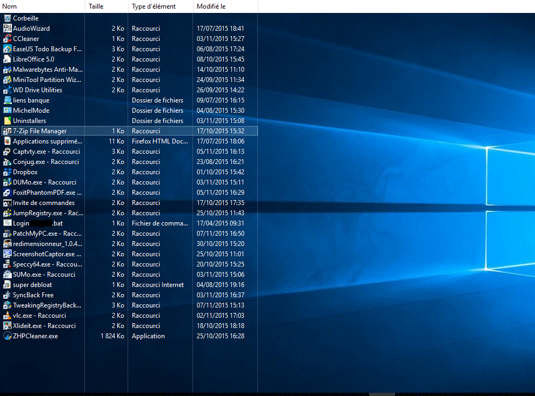Click the SUMo.exe shortcut icon
The image size is (535, 396).
[x=7, y=275]
